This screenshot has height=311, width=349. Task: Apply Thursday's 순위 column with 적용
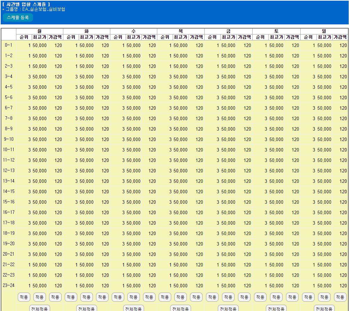[x=165, y=297]
